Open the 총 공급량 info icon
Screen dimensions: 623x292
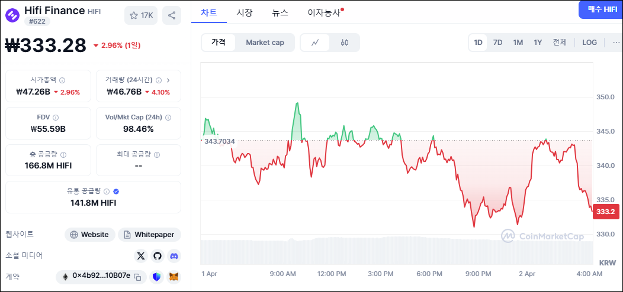(63, 155)
